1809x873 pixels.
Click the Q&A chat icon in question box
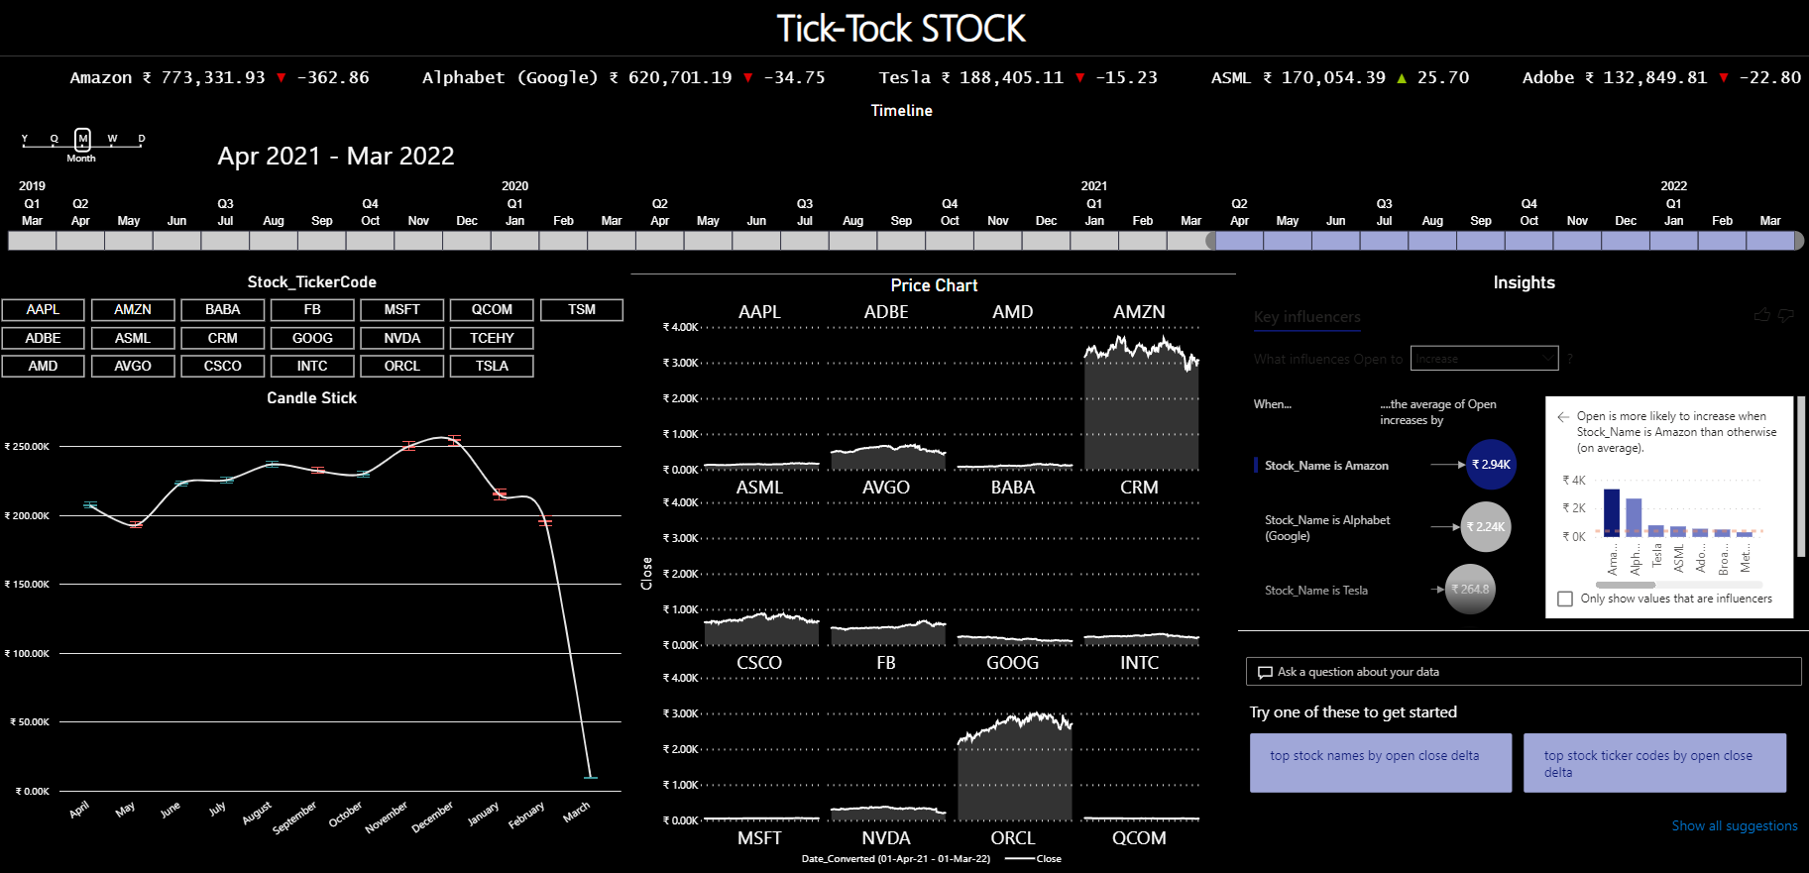click(1265, 672)
